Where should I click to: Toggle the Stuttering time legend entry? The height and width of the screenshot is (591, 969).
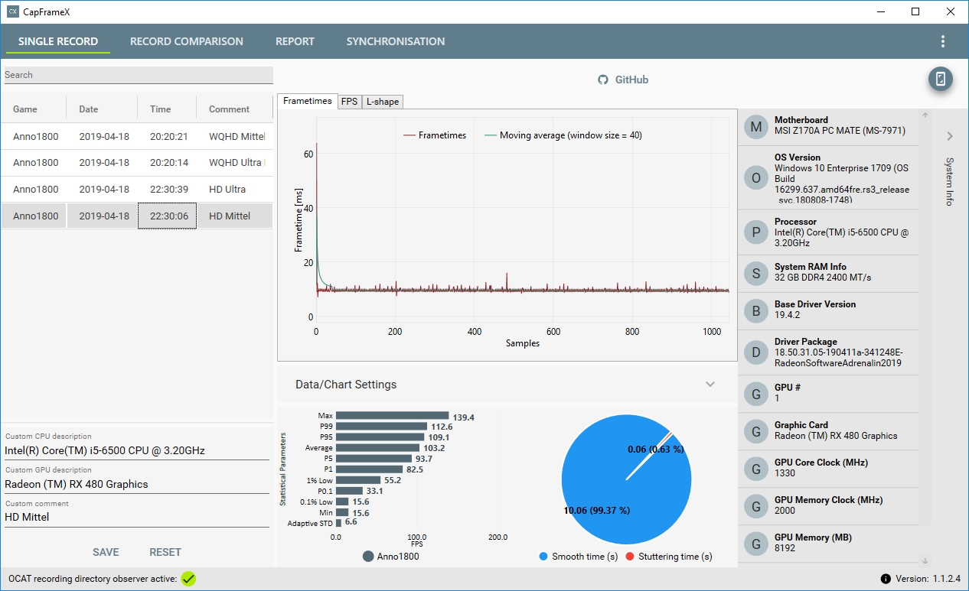coord(669,557)
